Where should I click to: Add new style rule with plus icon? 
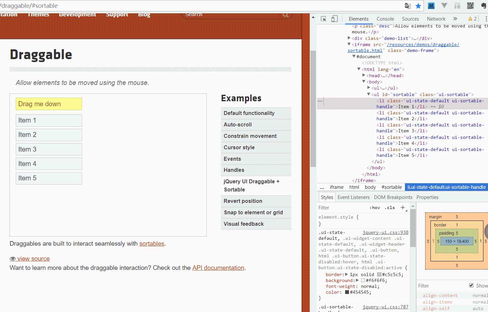tap(403, 208)
